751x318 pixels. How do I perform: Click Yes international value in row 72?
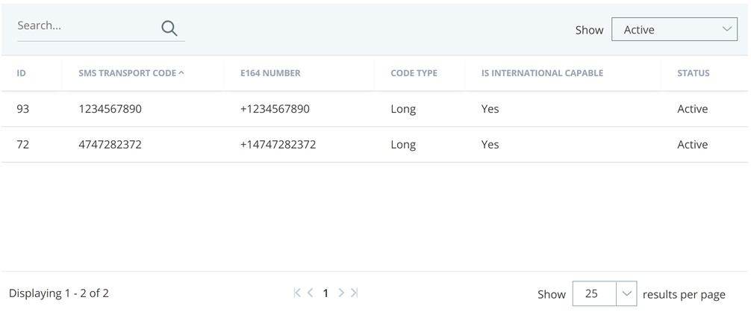pyautogui.click(x=490, y=144)
